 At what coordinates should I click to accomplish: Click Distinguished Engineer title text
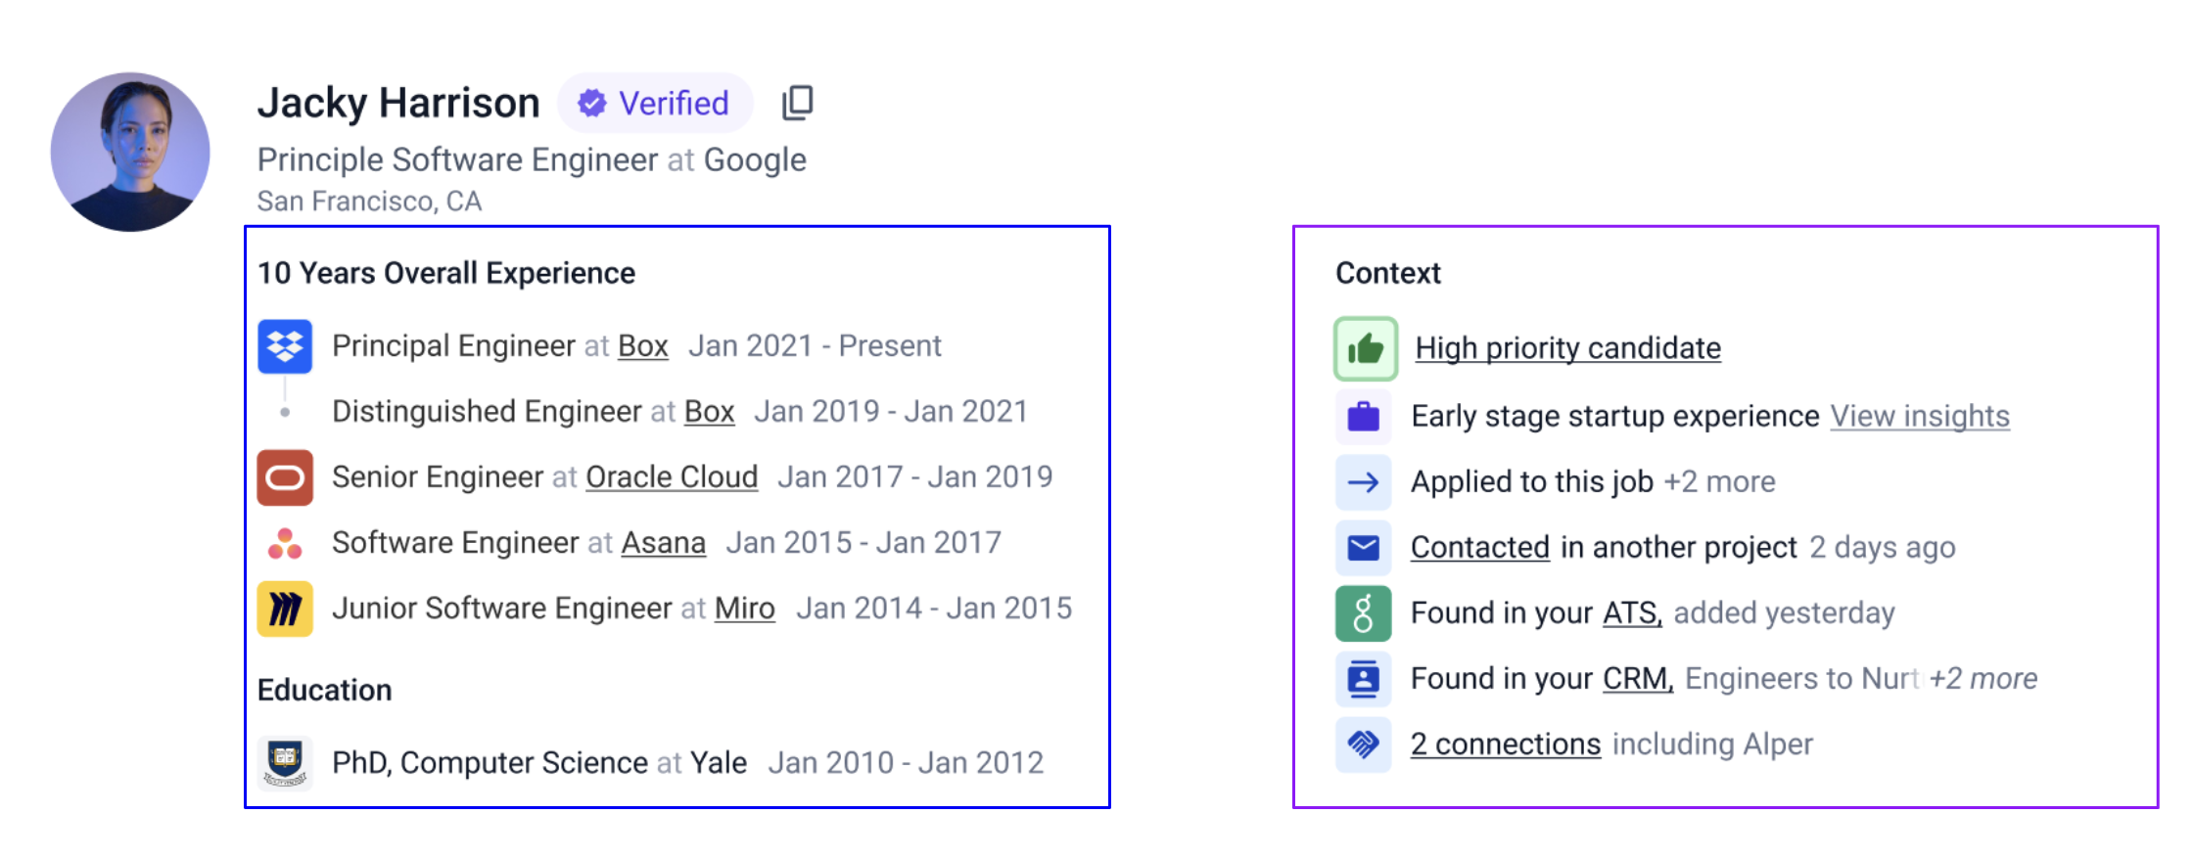click(x=487, y=412)
